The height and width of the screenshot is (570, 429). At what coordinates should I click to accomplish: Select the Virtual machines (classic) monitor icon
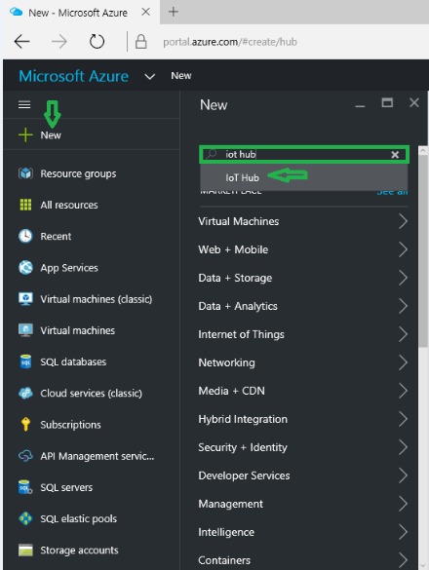[x=25, y=299]
